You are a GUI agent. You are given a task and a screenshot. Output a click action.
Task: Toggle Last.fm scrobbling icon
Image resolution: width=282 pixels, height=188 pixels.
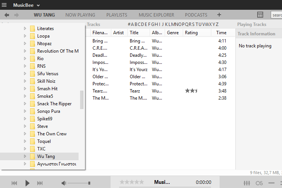click(x=259, y=183)
